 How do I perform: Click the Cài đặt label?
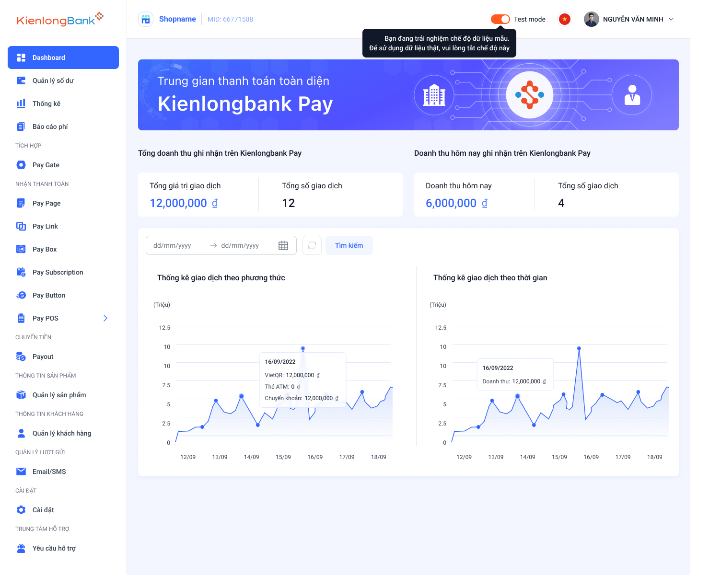(43, 510)
